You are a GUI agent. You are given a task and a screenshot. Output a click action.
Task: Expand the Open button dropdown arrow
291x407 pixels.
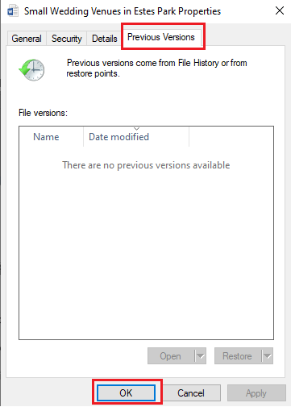[x=200, y=356]
